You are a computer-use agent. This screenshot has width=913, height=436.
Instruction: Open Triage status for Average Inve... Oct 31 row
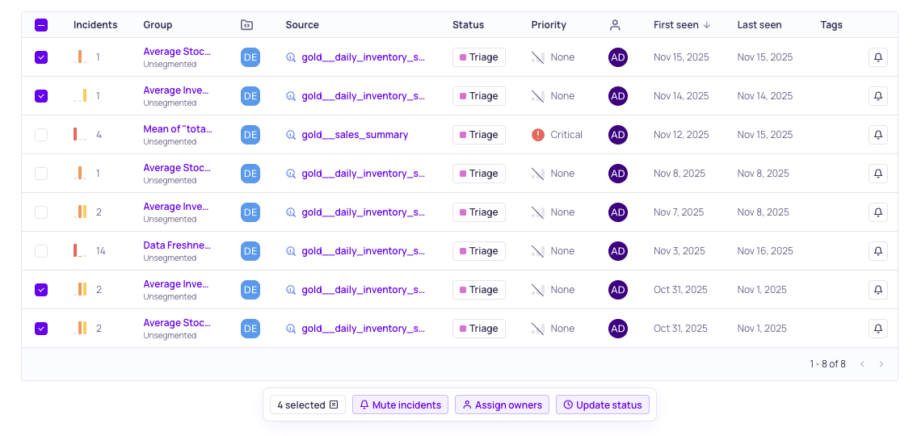(478, 289)
